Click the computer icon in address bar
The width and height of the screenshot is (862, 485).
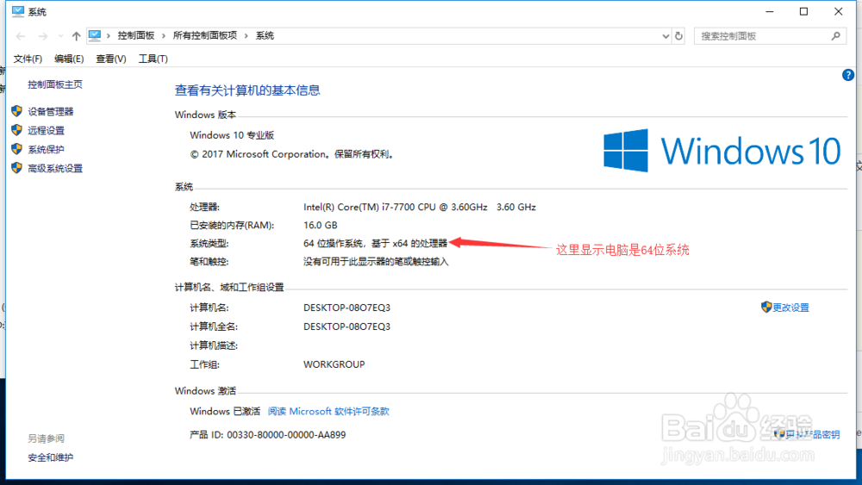point(95,35)
